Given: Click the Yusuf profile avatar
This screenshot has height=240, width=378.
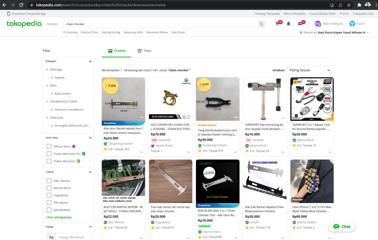Looking at the screenshot, I should click(x=352, y=24).
